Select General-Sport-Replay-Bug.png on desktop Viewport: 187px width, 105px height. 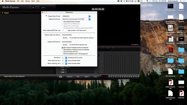tap(170, 17)
